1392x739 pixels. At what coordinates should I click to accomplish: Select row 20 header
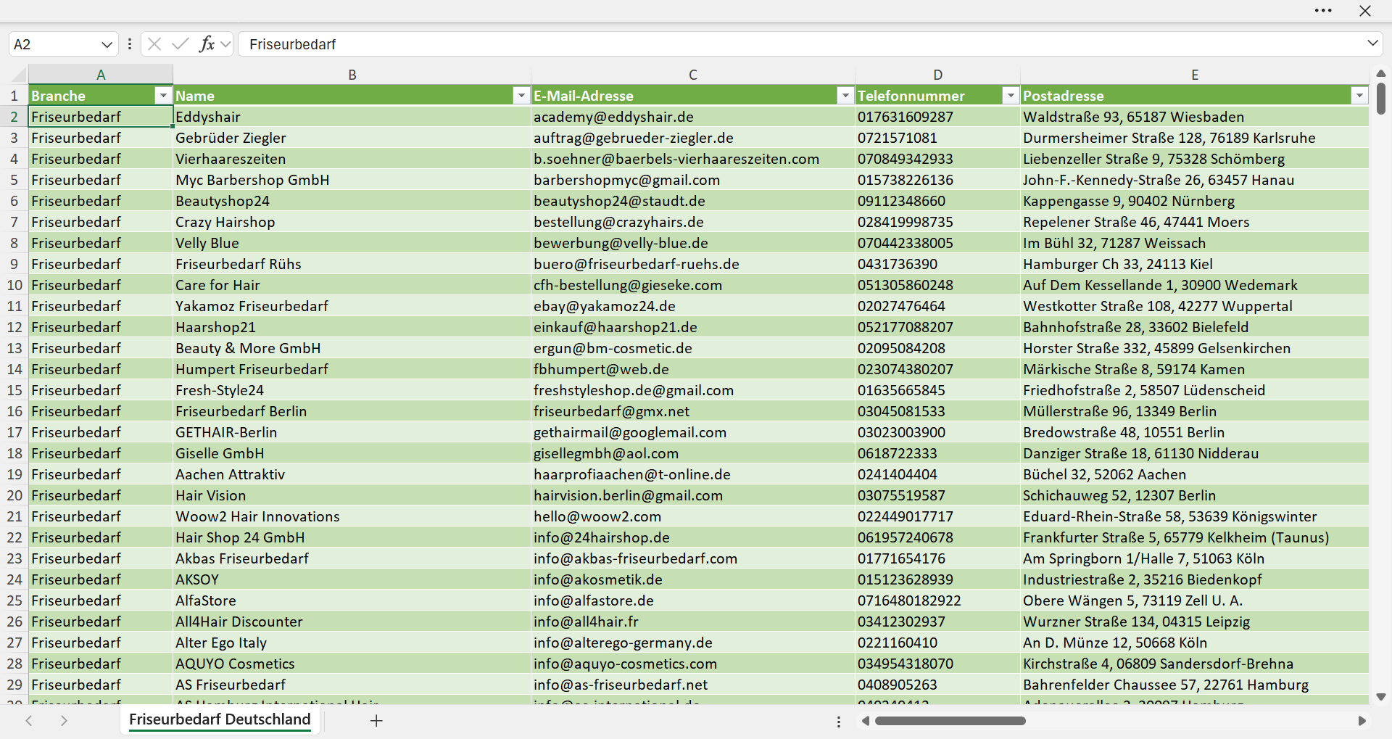(x=14, y=495)
